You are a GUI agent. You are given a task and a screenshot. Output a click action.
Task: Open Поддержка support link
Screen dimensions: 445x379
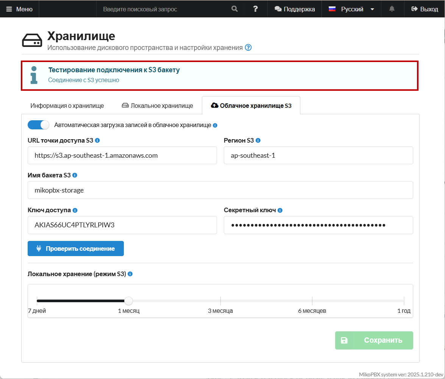click(x=295, y=9)
